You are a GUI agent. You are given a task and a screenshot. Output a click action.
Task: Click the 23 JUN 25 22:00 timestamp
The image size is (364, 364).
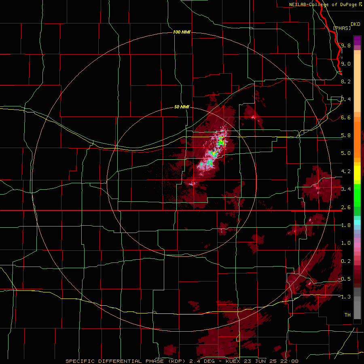coord(270,361)
